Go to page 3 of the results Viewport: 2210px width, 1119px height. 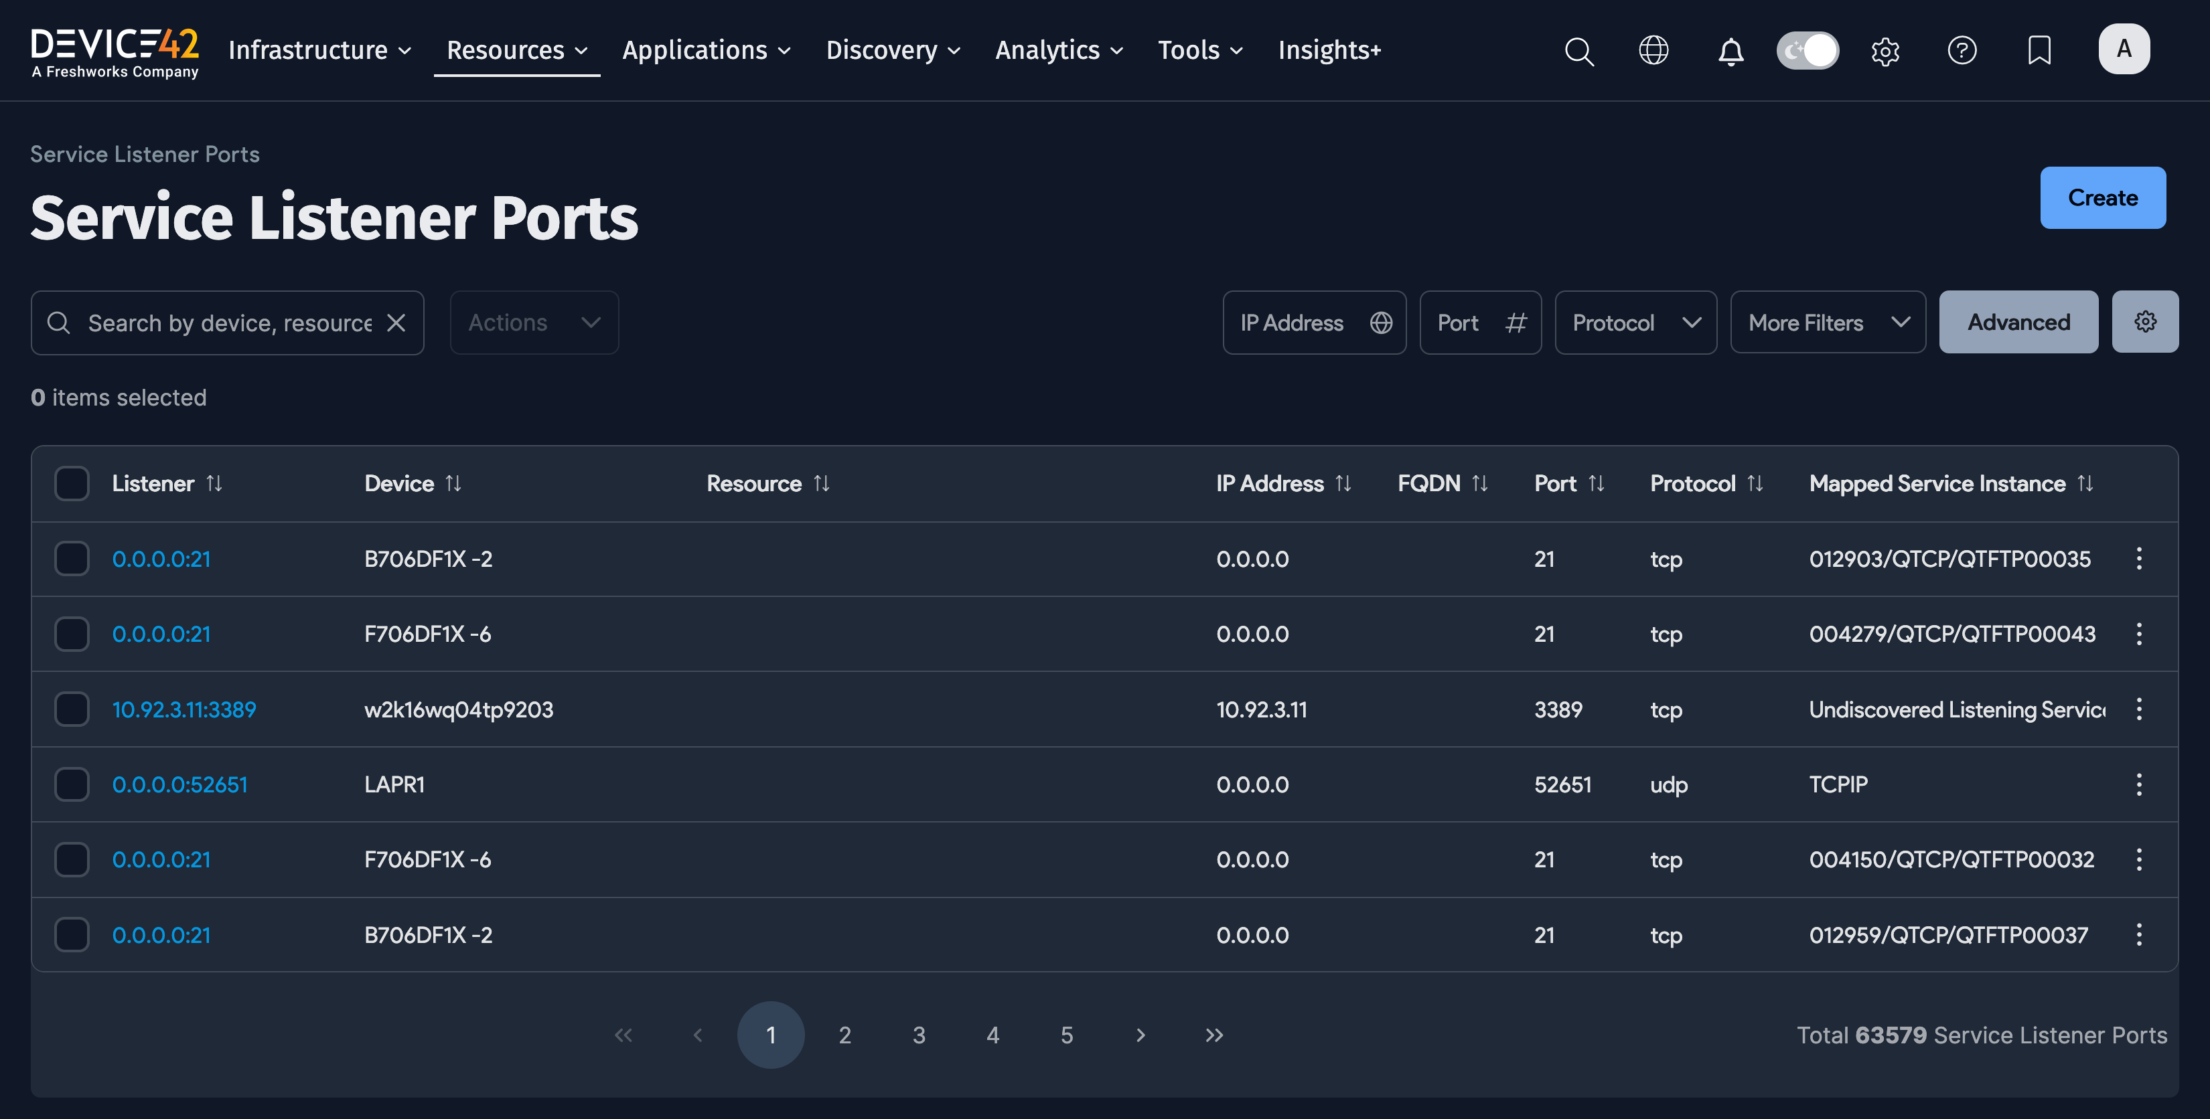click(919, 1035)
